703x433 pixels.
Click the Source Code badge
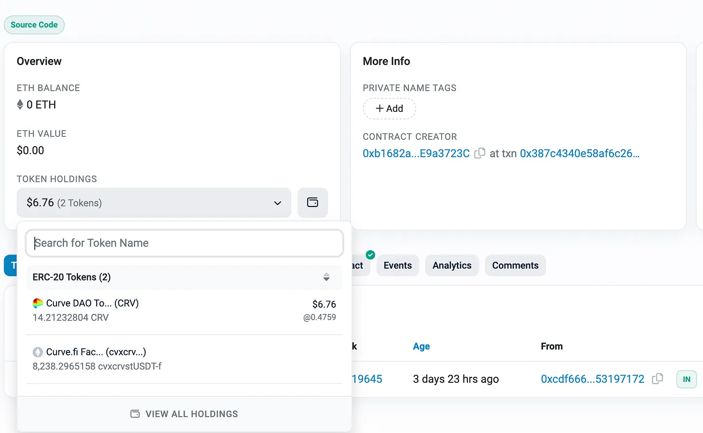34,25
